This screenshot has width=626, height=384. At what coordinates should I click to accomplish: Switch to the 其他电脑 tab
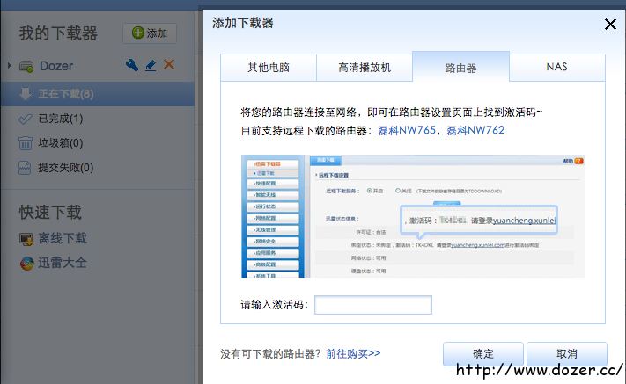coord(269,68)
